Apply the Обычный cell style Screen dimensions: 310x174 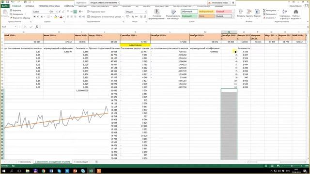[189, 12]
